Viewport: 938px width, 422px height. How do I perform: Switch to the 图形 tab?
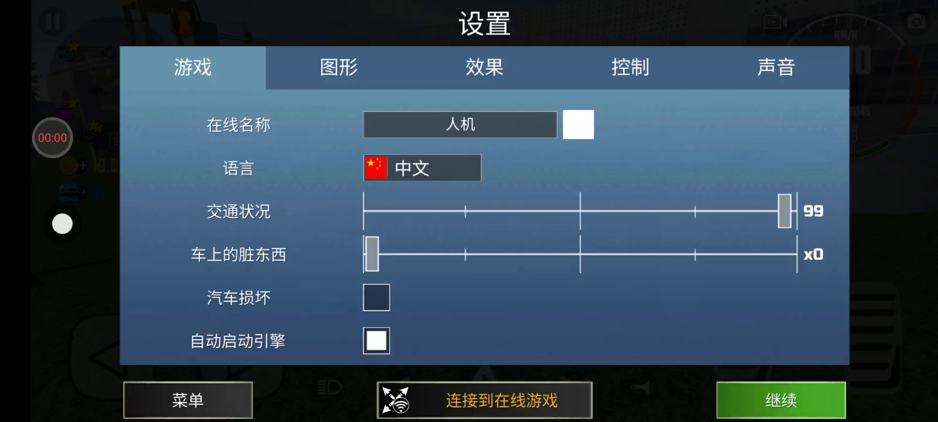pyautogui.click(x=338, y=67)
